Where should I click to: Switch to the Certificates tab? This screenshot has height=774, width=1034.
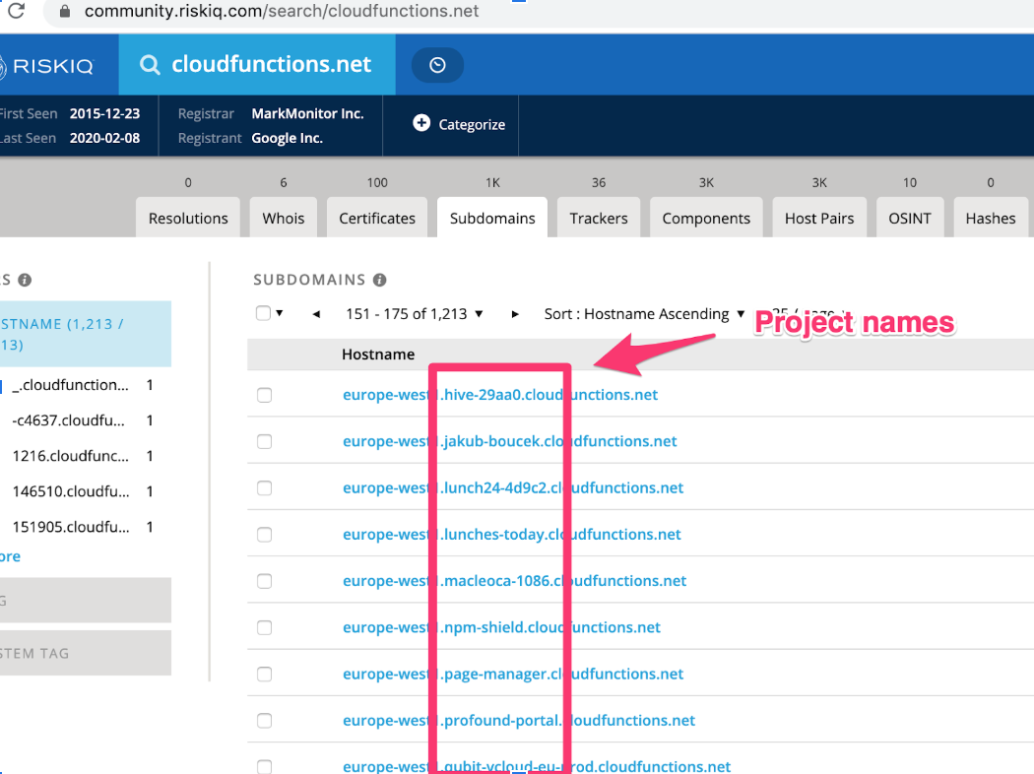(377, 218)
